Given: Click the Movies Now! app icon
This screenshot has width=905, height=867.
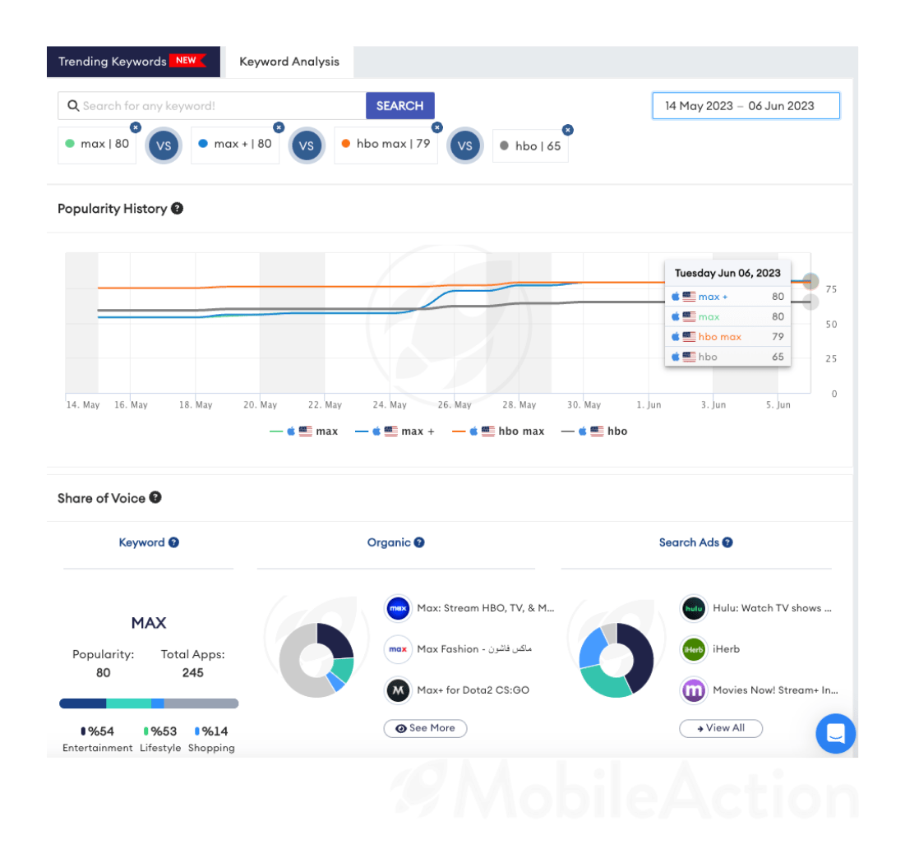Looking at the screenshot, I should (694, 690).
